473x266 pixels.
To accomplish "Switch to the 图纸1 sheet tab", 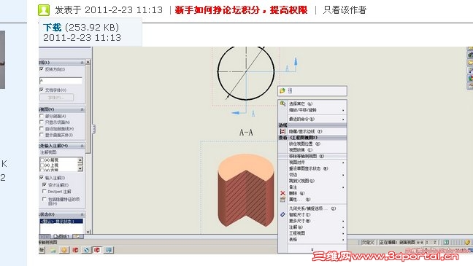I will pyautogui.click(x=62, y=236).
